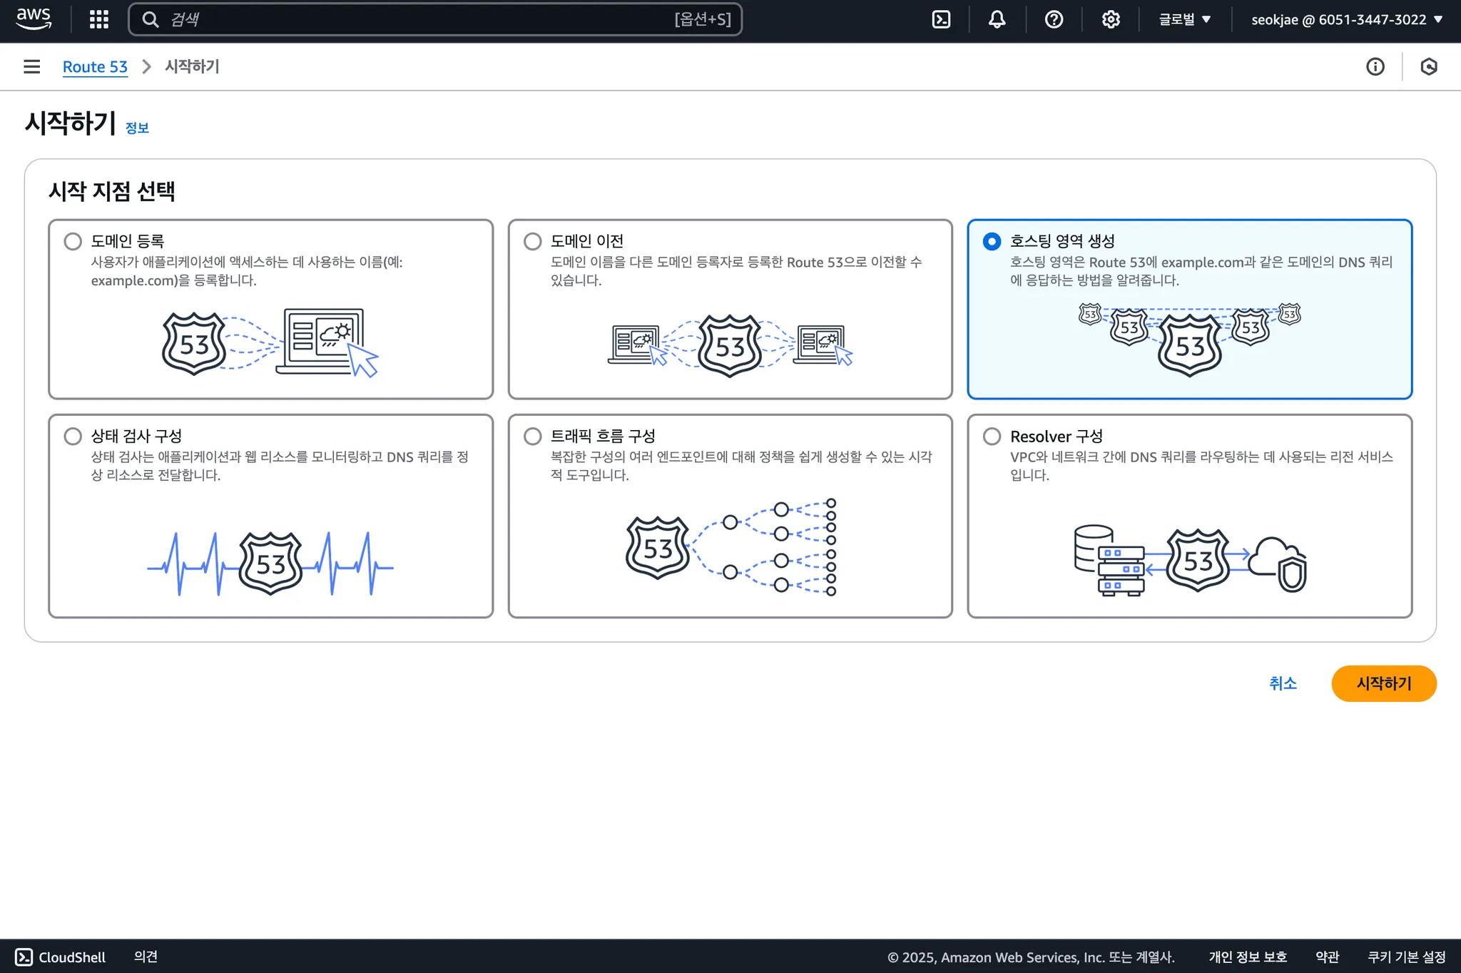Expand the seokjae account menu dropdown
The width and height of the screenshot is (1461, 973).
tap(1346, 19)
